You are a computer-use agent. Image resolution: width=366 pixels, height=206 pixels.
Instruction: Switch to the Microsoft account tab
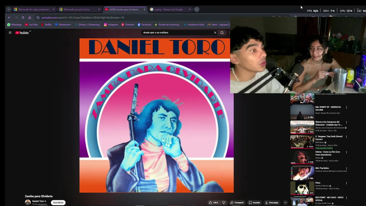(77, 9)
